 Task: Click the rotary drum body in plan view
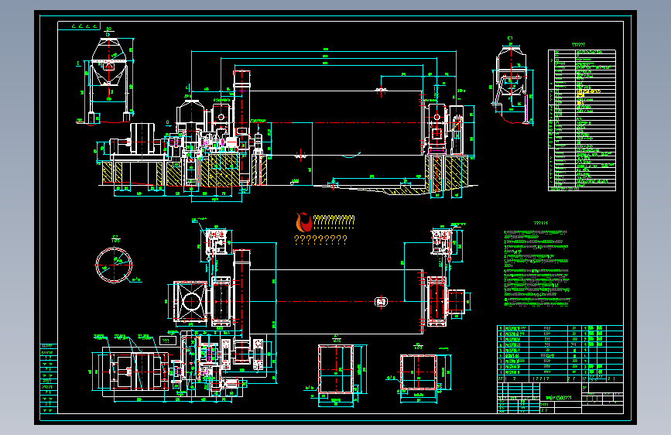coord(336,301)
